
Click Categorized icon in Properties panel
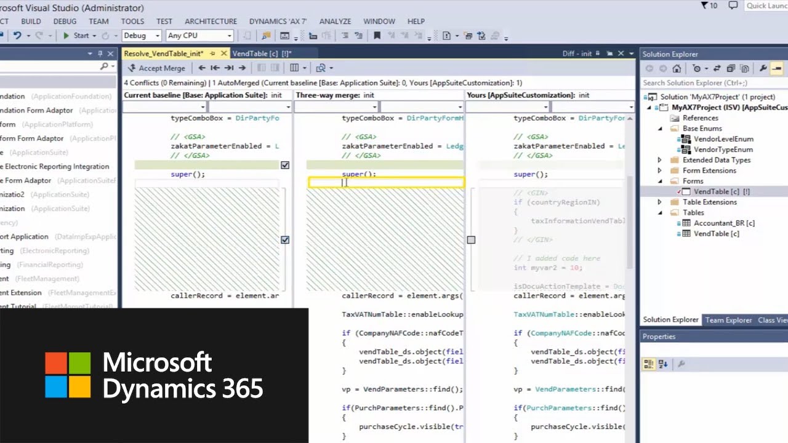point(648,364)
